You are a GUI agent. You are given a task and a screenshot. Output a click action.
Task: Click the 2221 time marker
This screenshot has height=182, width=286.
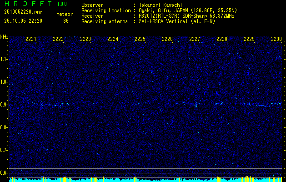pos(31,39)
